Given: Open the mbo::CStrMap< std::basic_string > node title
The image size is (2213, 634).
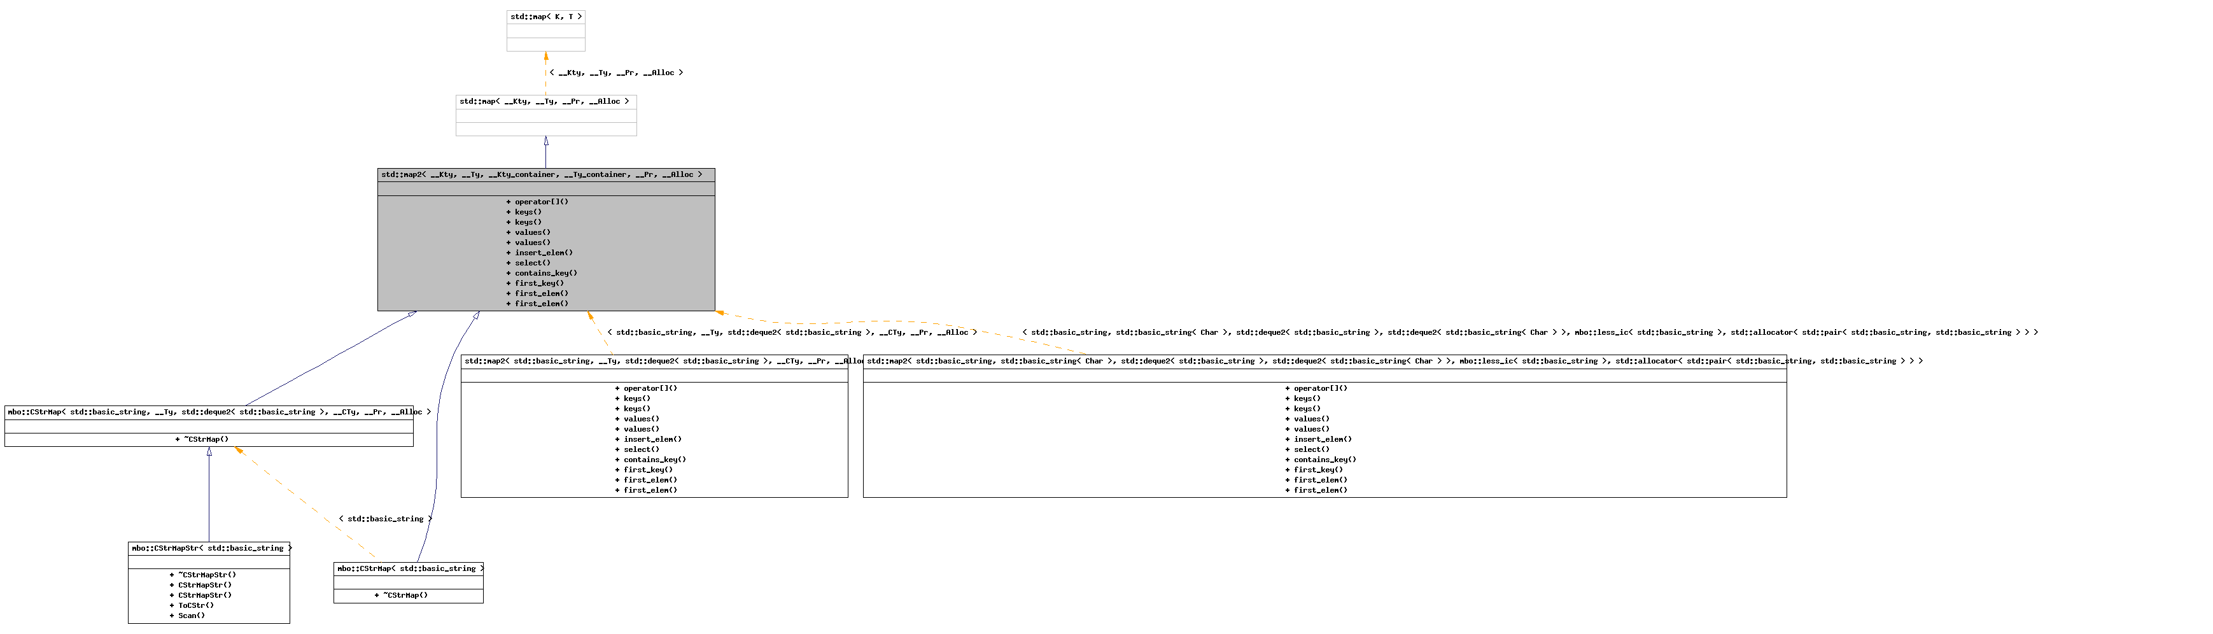Looking at the screenshot, I should coord(409,570).
